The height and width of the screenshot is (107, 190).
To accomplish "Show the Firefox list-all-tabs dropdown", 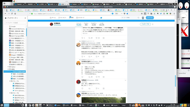I will tap(175, 10).
